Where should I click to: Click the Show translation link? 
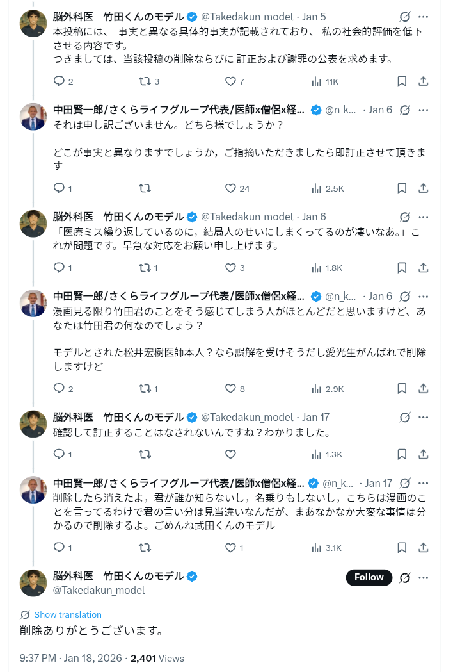tap(68, 614)
